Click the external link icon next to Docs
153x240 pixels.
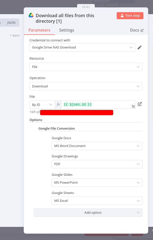[x=142, y=30]
